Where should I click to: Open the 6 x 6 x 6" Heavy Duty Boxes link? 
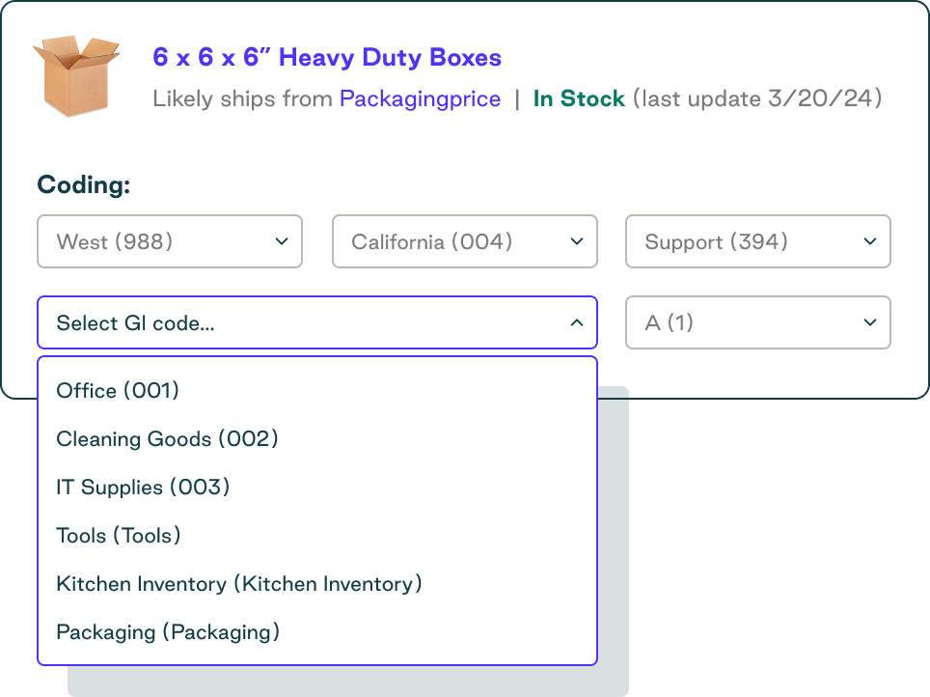click(327, 57)
